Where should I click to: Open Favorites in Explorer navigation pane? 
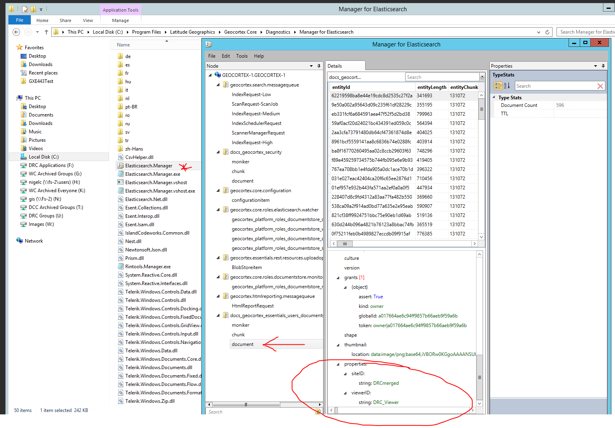[x=34, y=48]
